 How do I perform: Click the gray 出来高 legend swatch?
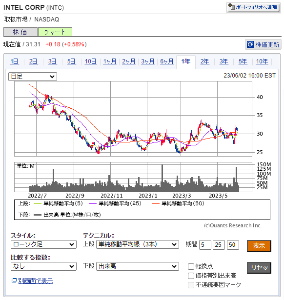click(x=38, y=215)
